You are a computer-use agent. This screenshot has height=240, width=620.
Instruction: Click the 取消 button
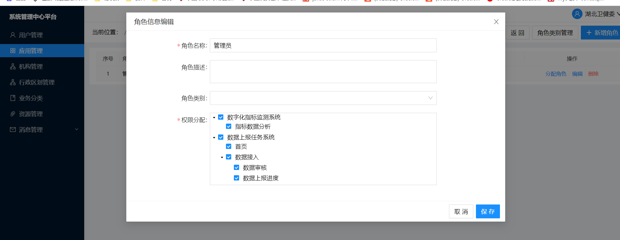tap(461, 211)
